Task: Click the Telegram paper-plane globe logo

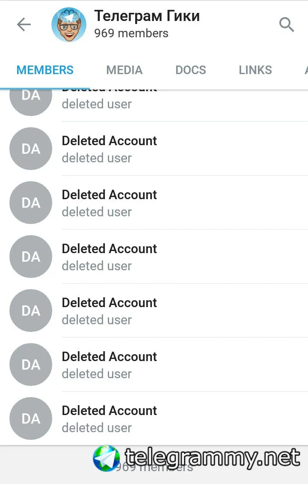Action: click(106, 459)
